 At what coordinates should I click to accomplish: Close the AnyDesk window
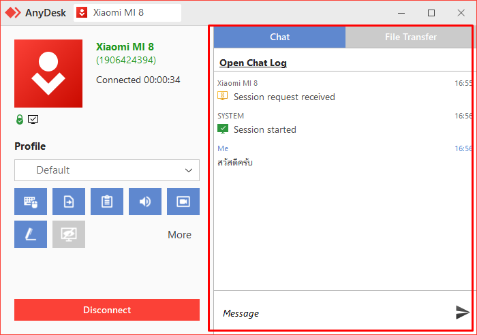pyautogui.click(x=461, y=13)
